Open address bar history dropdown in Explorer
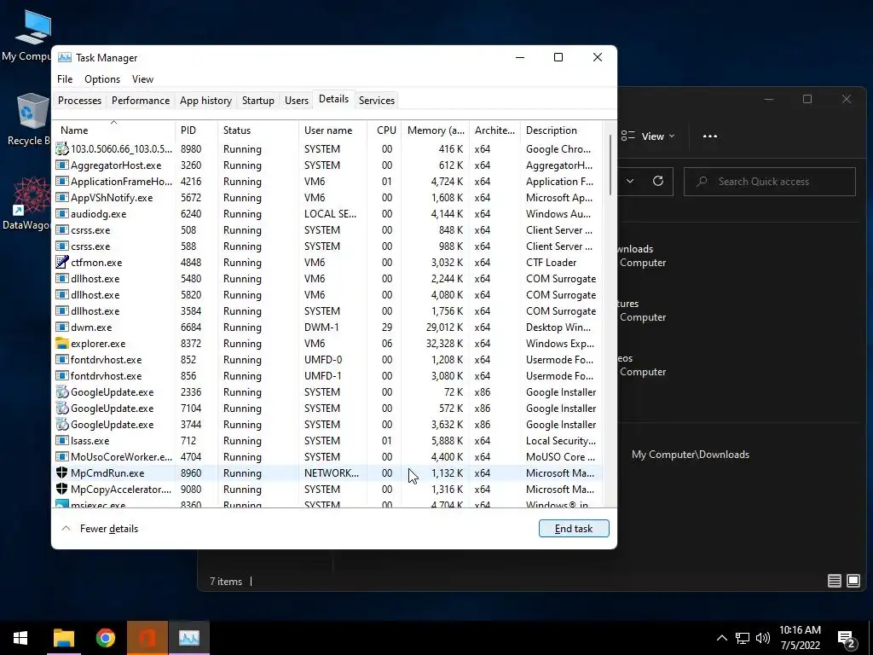The width and height of the screenshot is (873, 655). [630, 181]
